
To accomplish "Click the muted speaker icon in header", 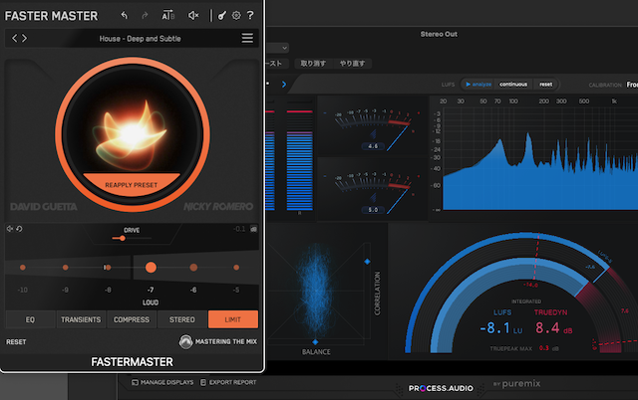I will coord(193,16).
